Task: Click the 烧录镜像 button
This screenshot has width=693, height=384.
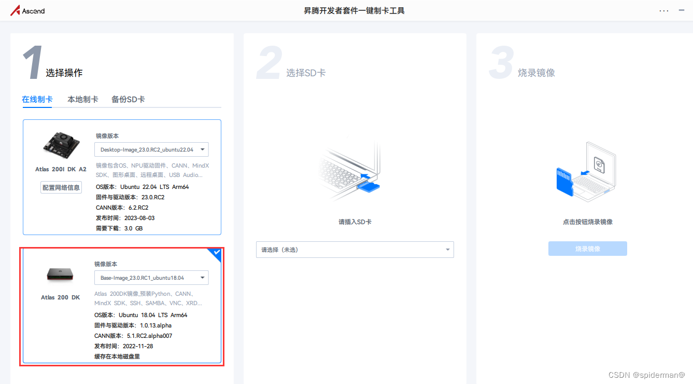Action: (588, 249)
